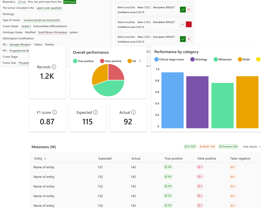The height and width of the screenshot is (208, 261).
Task: Click the F1: 0.87 badge
Action: click(190, 146)
